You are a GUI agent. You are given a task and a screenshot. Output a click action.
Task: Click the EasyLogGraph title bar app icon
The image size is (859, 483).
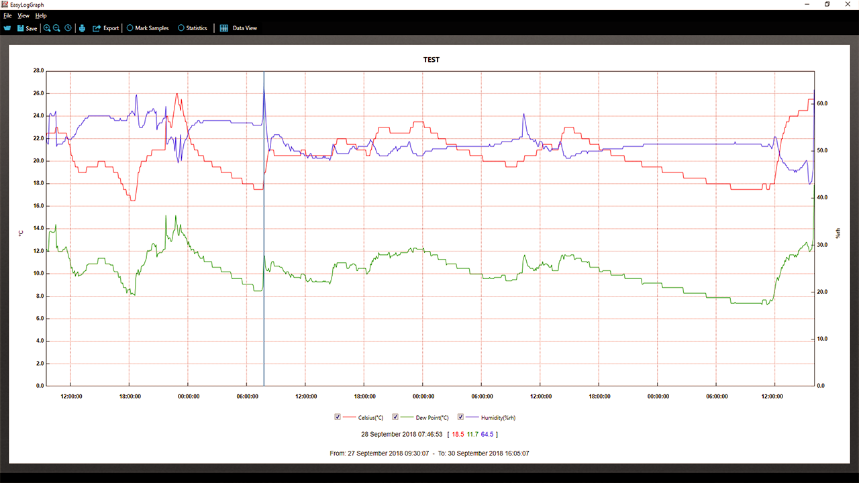click(5, 5)
